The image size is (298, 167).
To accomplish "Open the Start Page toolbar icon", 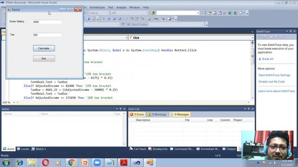I will pyautogui.click(x=230, y=13).
